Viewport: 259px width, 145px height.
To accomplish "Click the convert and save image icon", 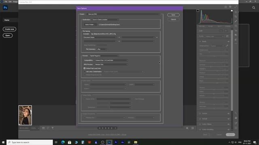I will [x=226, y=7].
